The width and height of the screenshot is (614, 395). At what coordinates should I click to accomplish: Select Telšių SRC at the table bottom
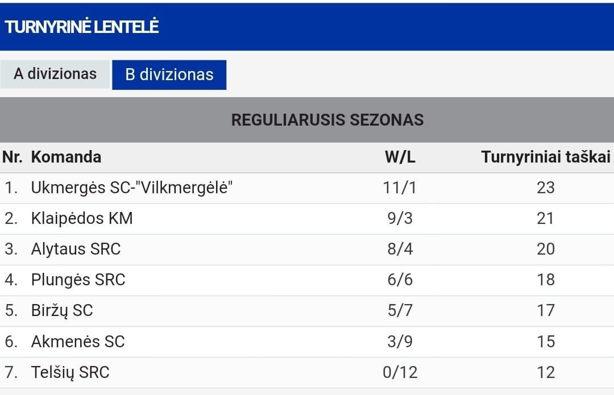pyautogui.click(x=70, y=372)
